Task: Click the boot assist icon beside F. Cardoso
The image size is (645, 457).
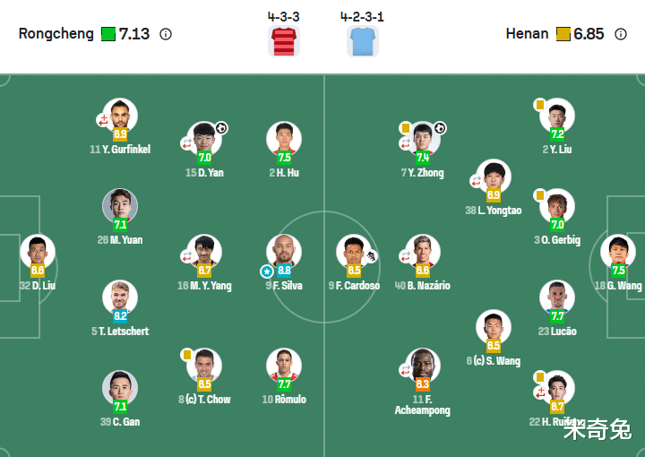Action: tap(372, 256)
